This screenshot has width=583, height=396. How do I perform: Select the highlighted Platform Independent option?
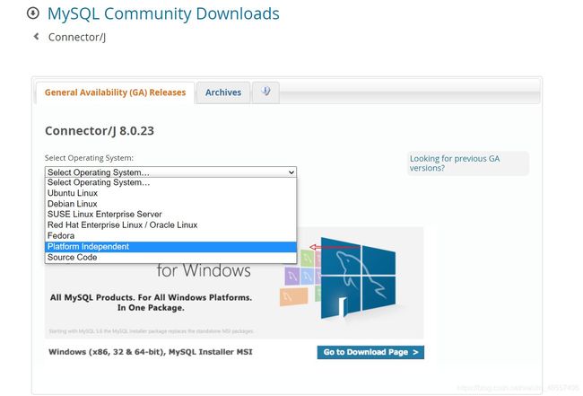(x=170, y=247)
